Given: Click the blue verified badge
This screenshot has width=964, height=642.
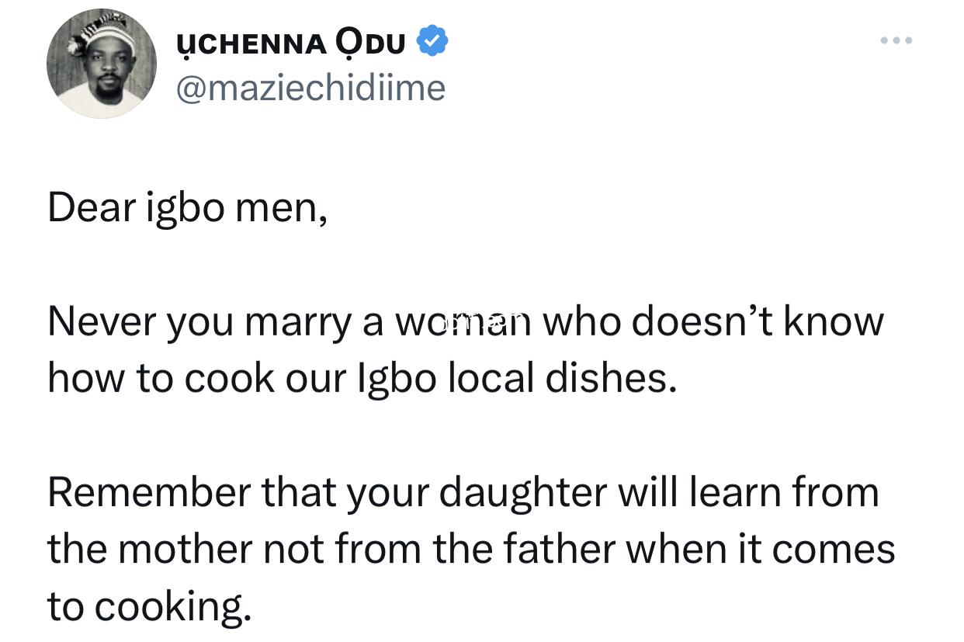Looking at the screenshot, I should coord(432,42).
